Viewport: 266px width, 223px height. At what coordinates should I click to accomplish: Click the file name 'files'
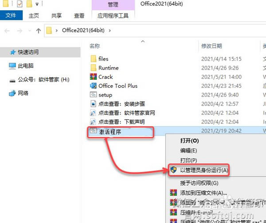[x=103, y=59]
